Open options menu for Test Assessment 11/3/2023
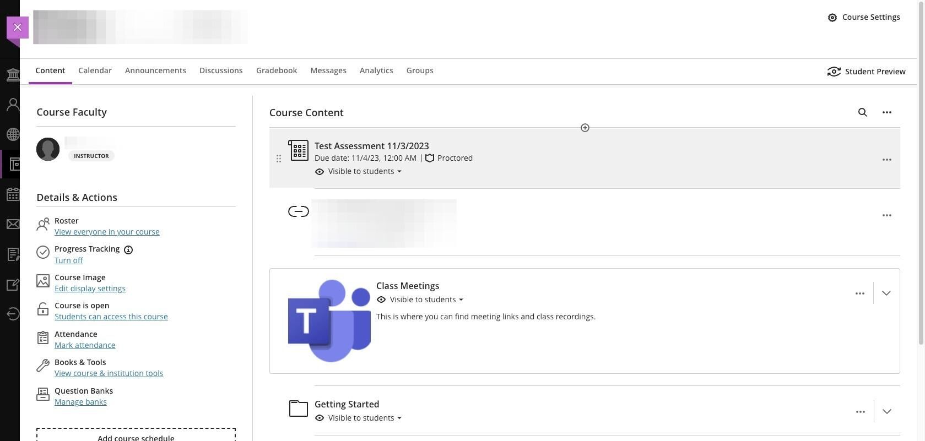 tap(886, 160)
